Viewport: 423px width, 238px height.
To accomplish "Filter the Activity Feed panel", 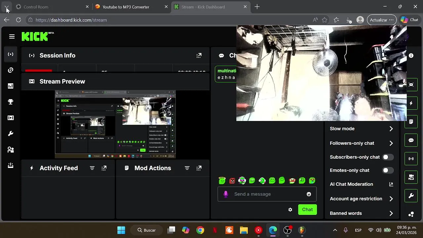I will coord(92,168).
